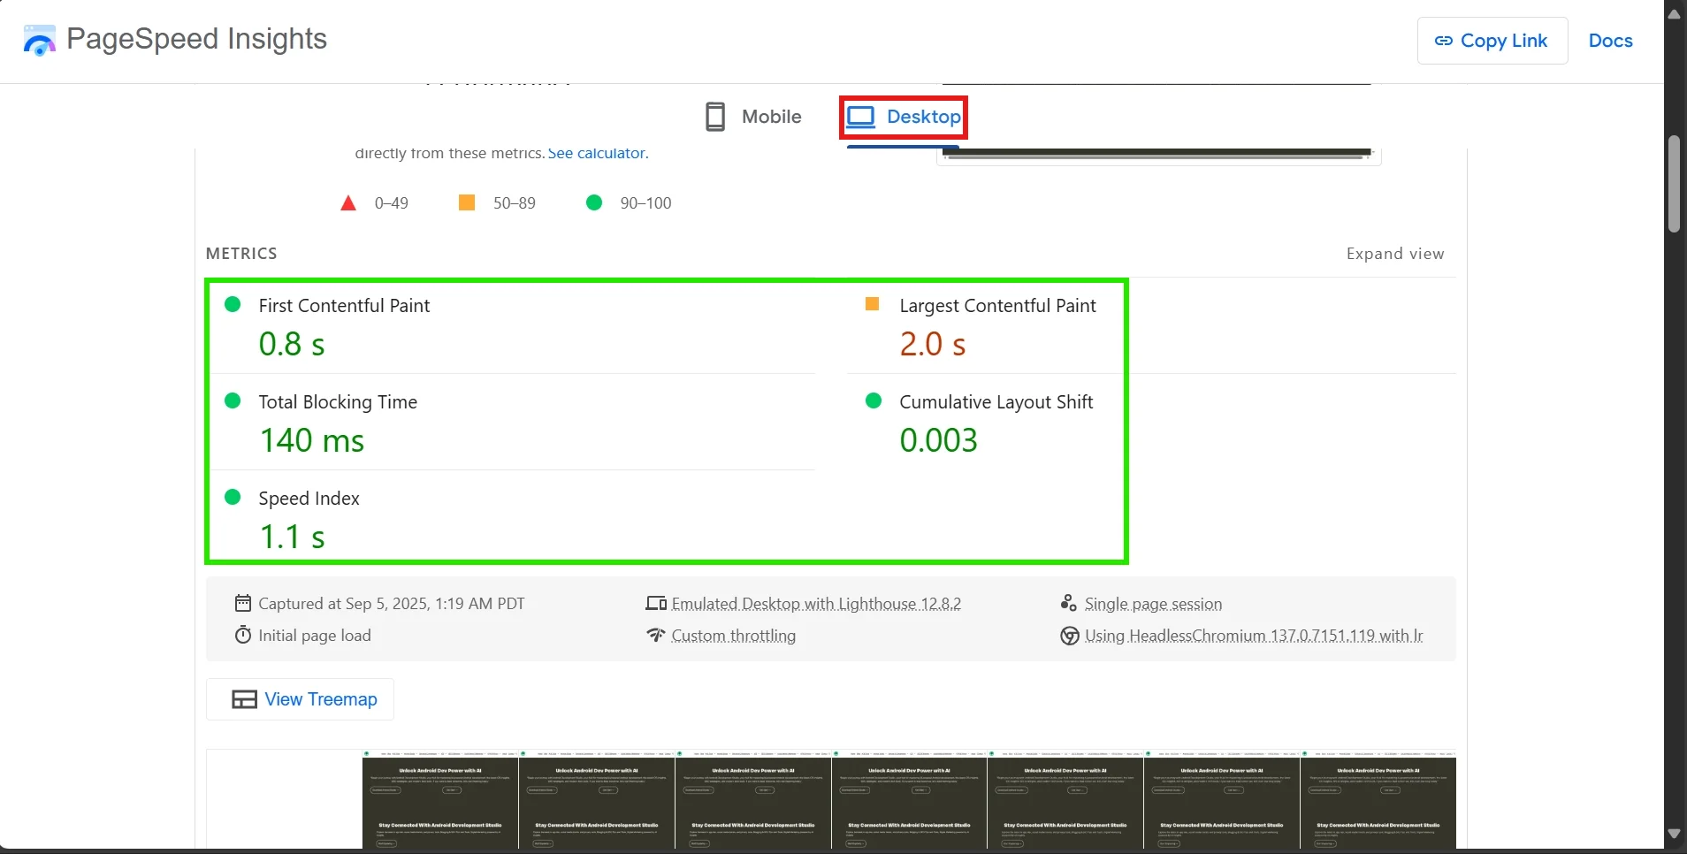
Task: Click the Emulated Desktop device icon
Action: pos(655,604)
